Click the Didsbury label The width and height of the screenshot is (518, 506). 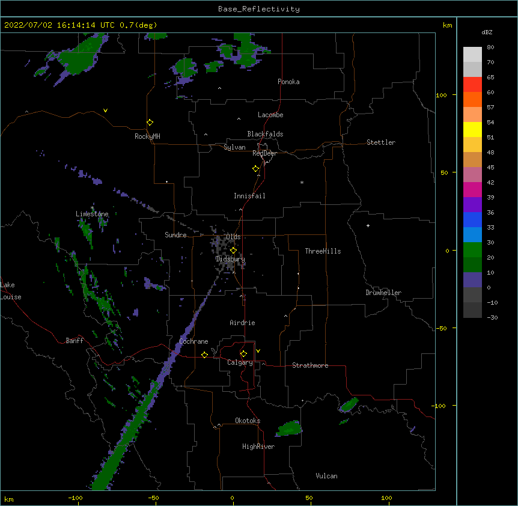(x=230, y=259)
